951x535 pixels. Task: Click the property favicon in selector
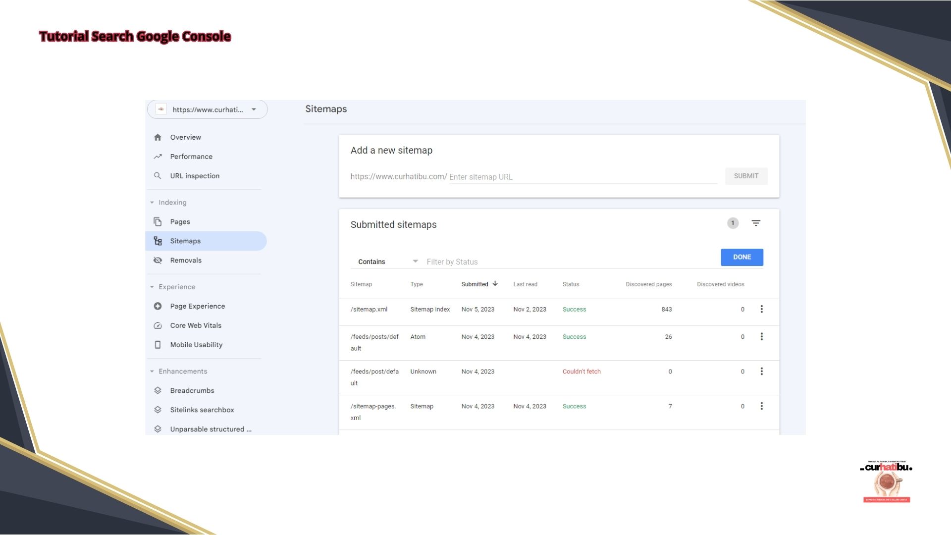pyautogui.click(x=161, y=109)
